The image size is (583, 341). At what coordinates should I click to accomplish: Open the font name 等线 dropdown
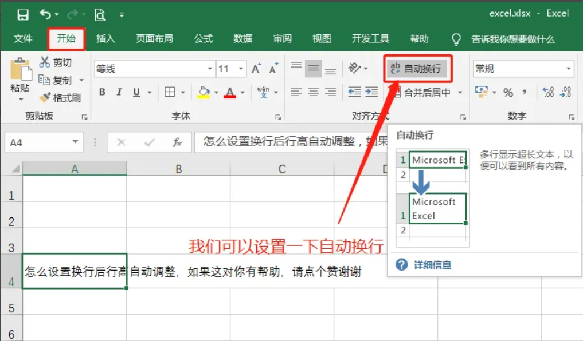(x=210, y=69)
